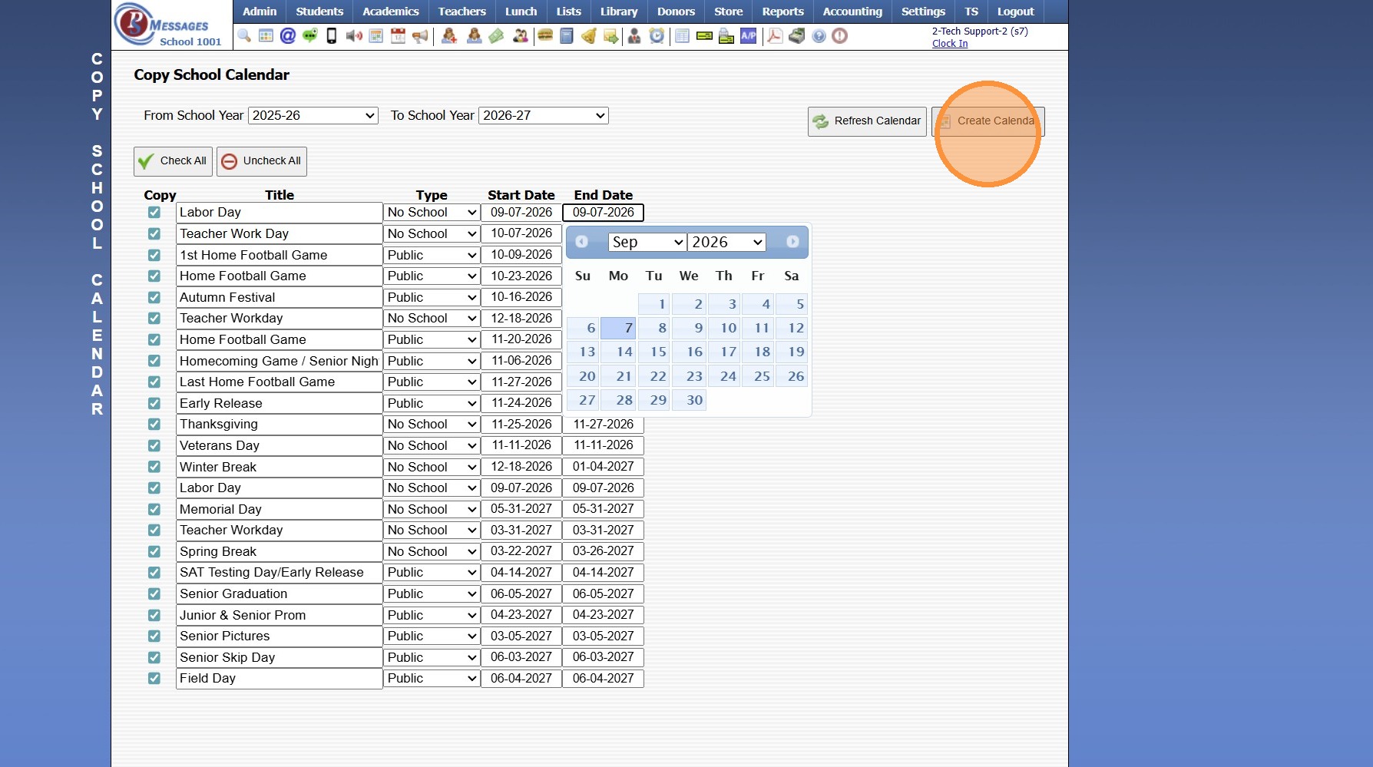Open the From School Year dropdown
1373x767 pixels.
click(x=313, y=115)
